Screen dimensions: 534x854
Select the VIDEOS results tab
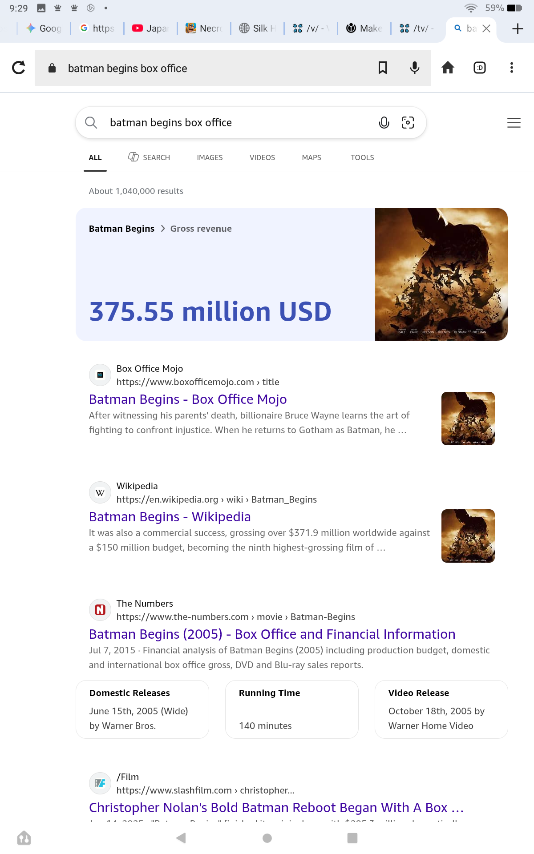262,157
